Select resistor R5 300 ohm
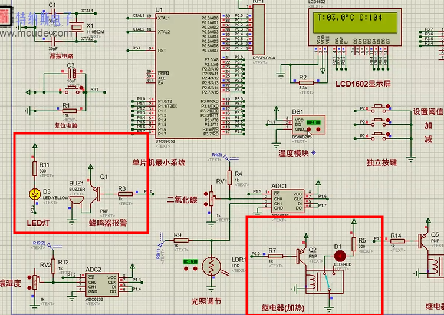The height and width of the screenshot is (315, 444). [x=354, y=244]
